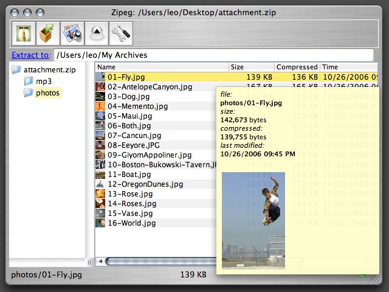The height and width of the screenshot is (292, 389).
Task: Click the photo preview toolbar icon
Action: 72,33
